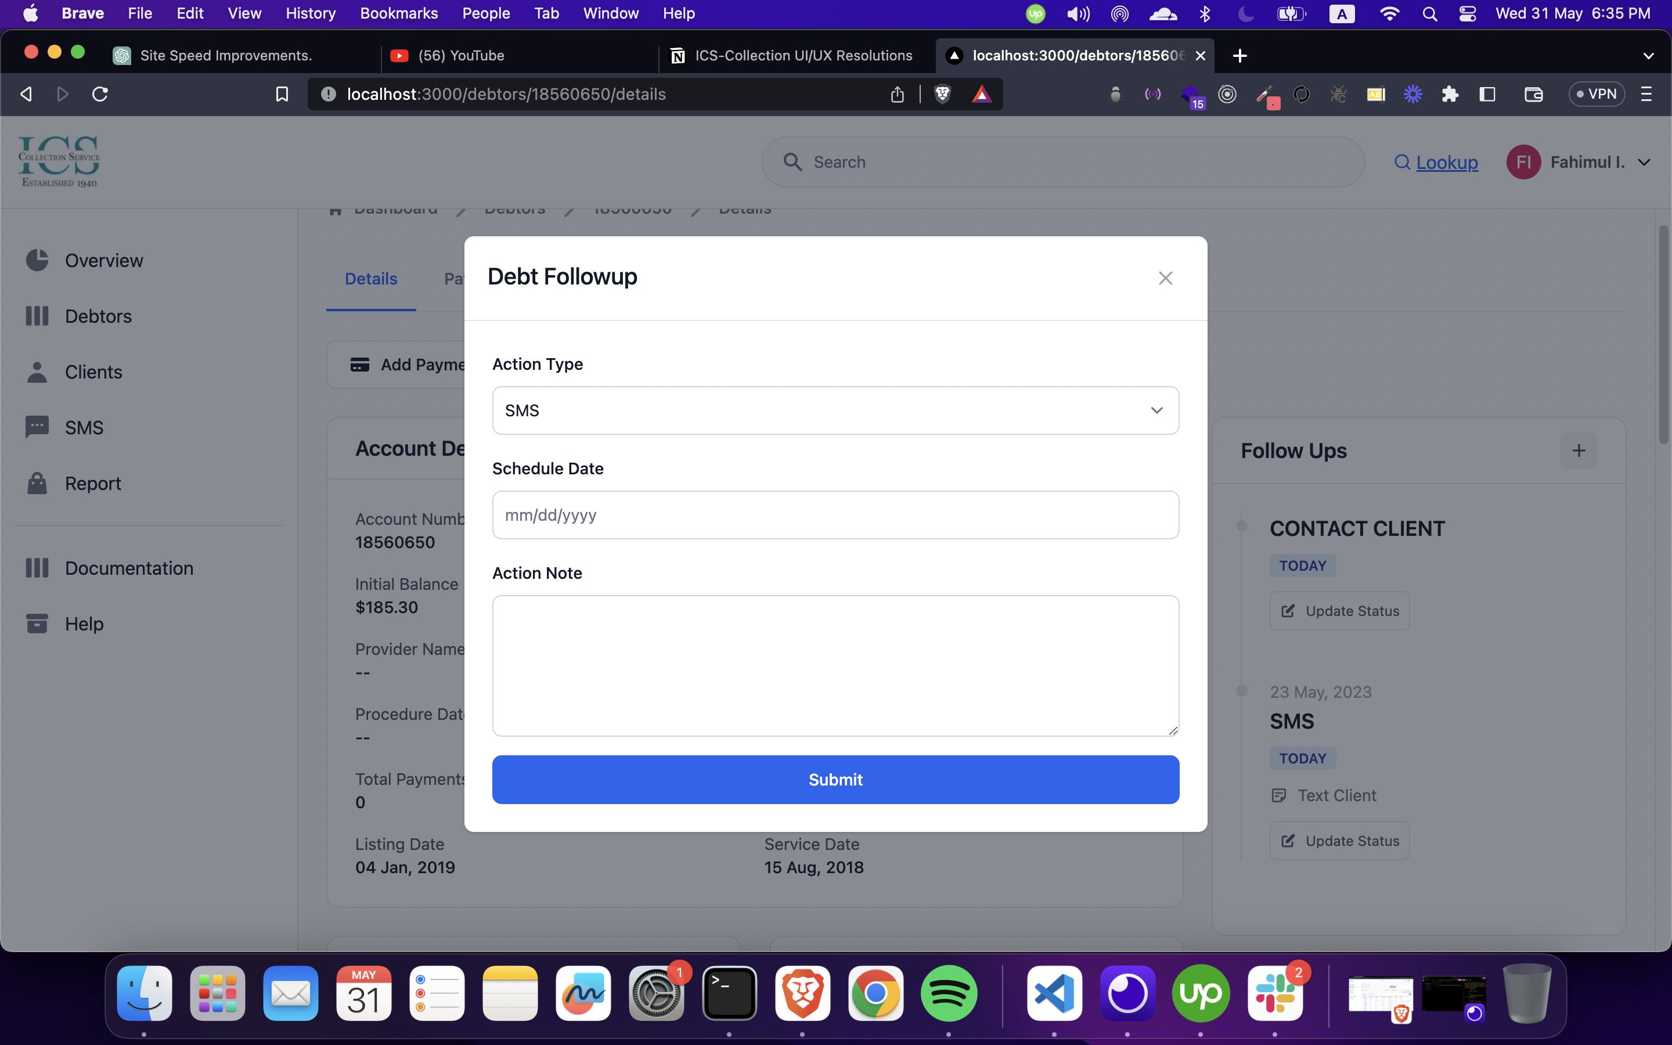Click the Brave Shields lion icon
The image size is (1672, 1045).
pyautogui.click(x=942, y=94)
